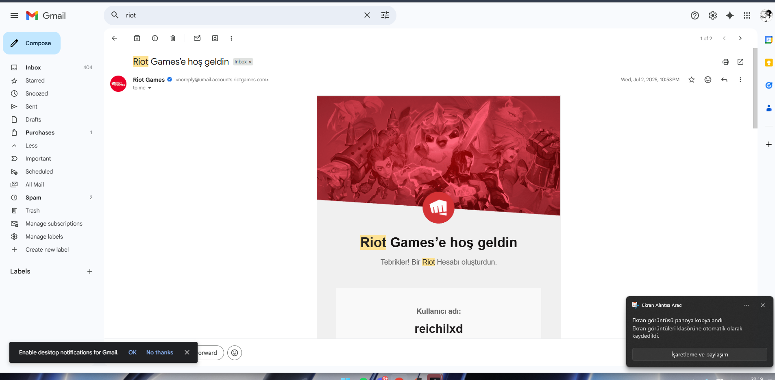The image size is (775, 380).
Task: Decline desktop notifications with No thanks
Action: tap(160, 352)
